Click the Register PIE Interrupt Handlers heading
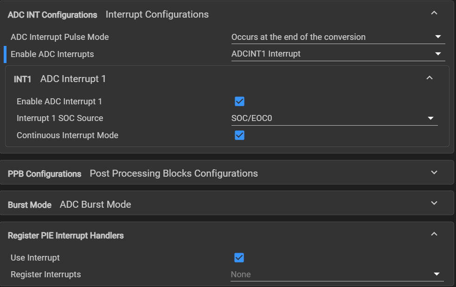Image resolution: width=456 pixels, height=287 pixels. [x=66, y=236]
